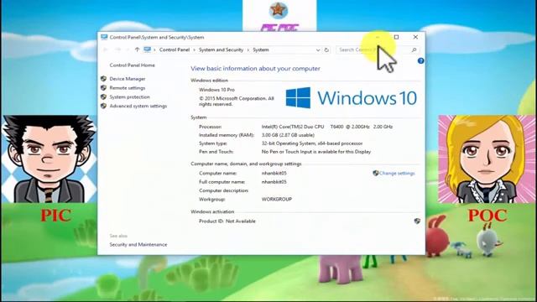Click the shield icon beside Advanced system settings
This screenshot has width=537, height=302.
[x=103, y=106]
